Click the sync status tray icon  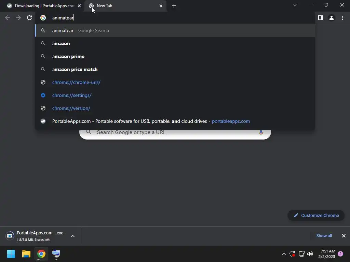point(292,254)
